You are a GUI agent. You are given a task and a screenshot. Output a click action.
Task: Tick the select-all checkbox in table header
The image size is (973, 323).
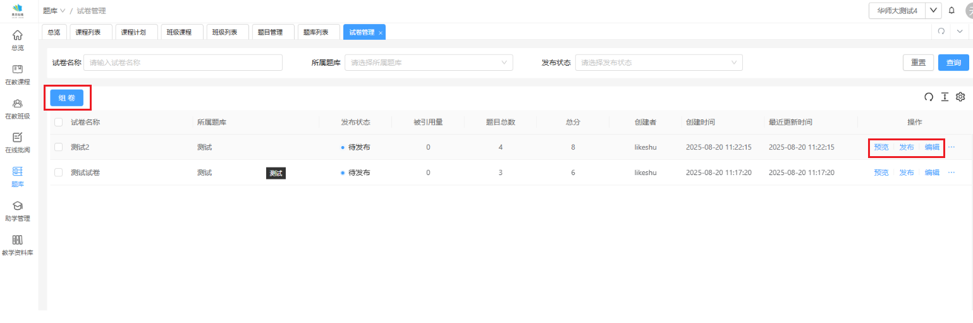[59, 122]
